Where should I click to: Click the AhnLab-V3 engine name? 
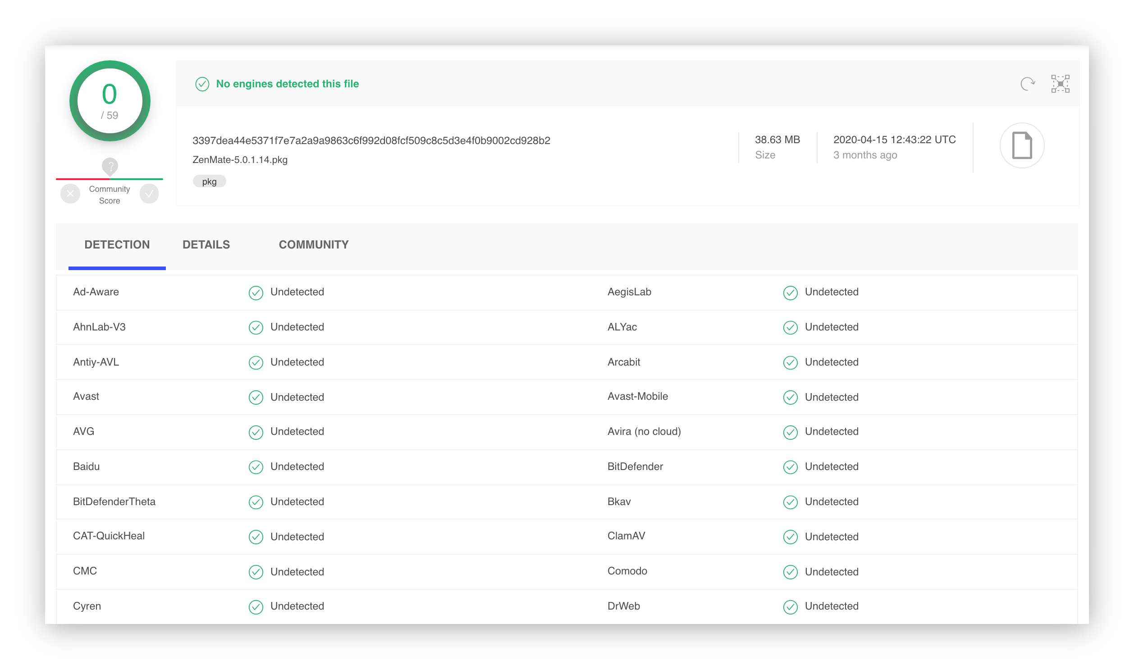[99, 327]
